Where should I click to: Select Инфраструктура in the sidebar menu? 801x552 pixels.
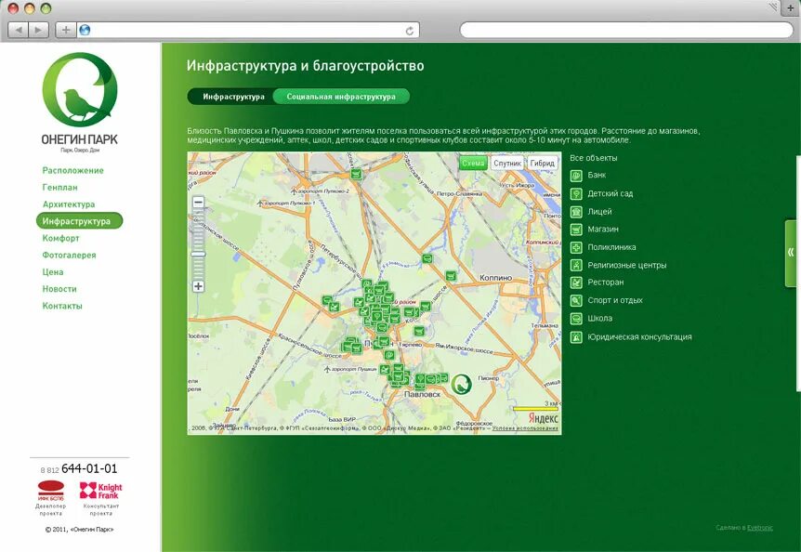[x=80, y=221]
